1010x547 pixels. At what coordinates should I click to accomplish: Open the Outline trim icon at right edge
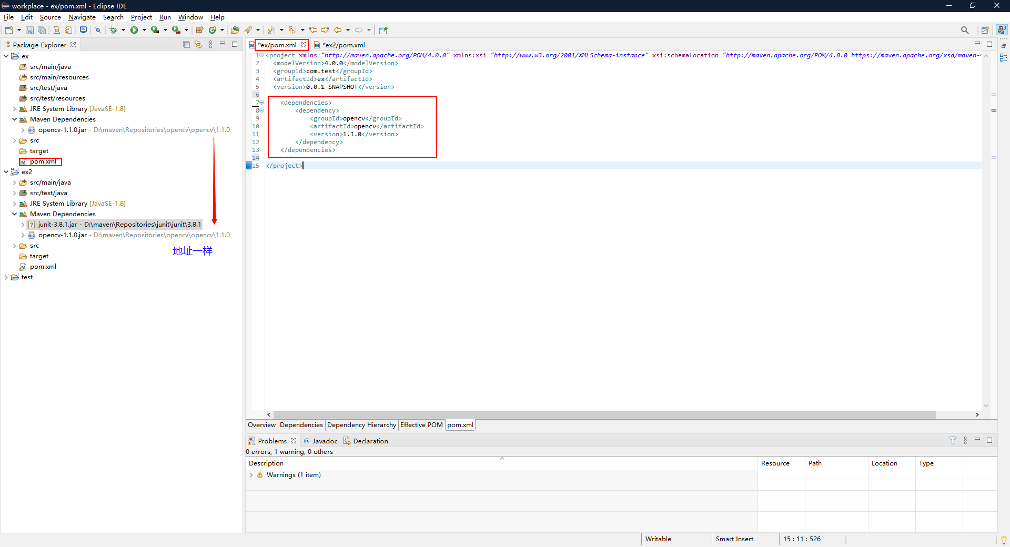(x=1003, y=58)
